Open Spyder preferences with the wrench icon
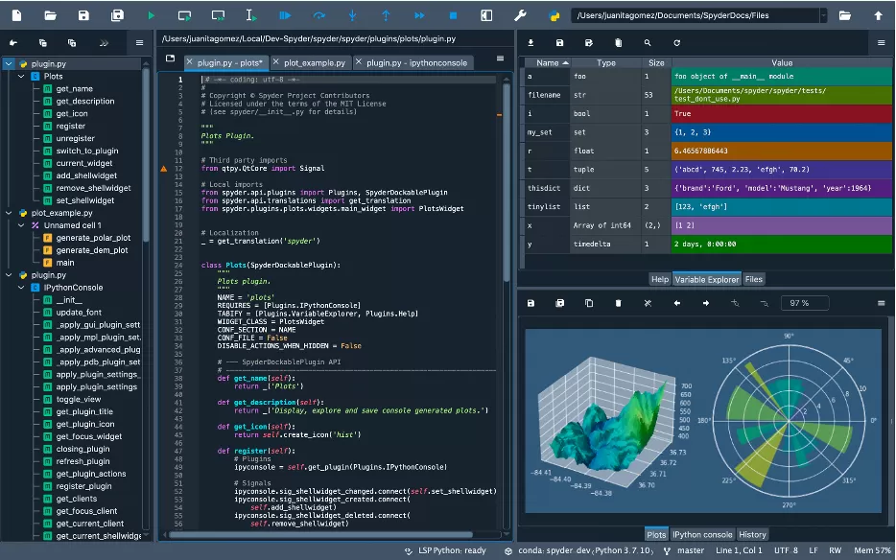 (x=522, y=14)
